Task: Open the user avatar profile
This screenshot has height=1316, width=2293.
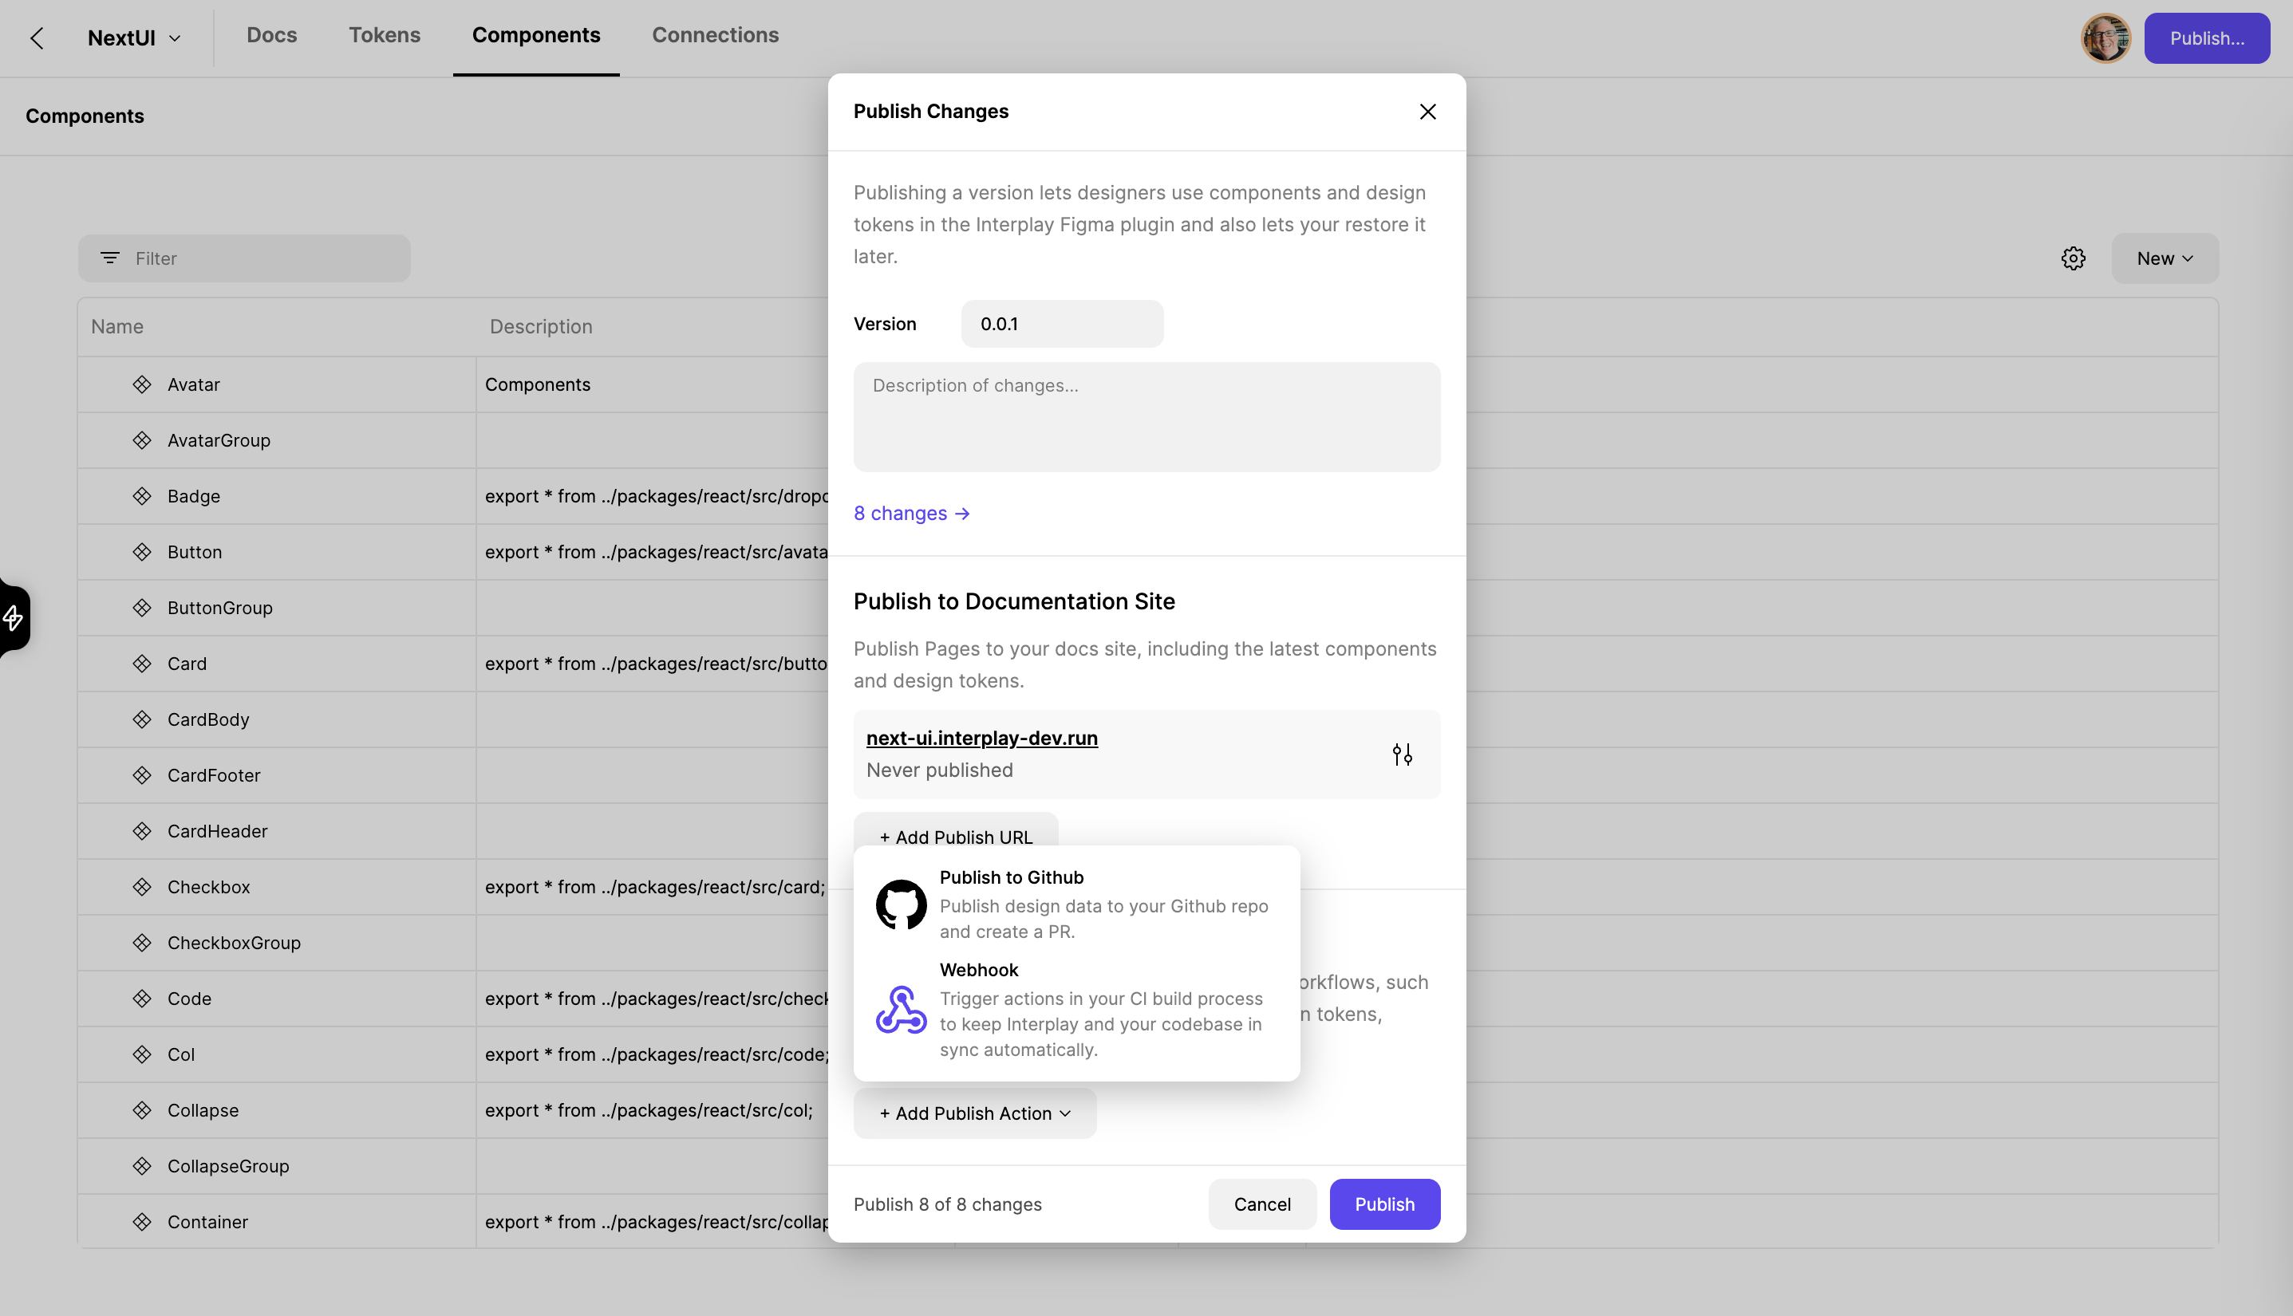Action: pos(2106,38)
